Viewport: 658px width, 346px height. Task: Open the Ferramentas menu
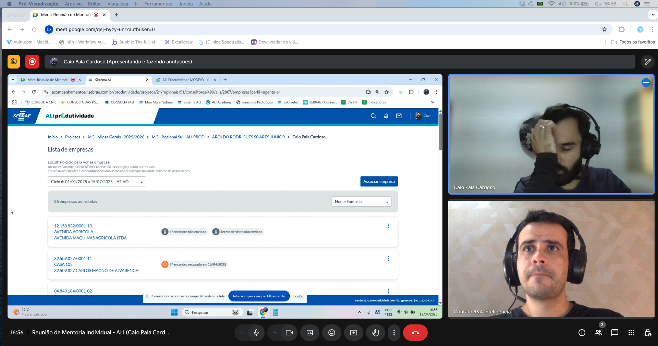click(x=158, y=4)
